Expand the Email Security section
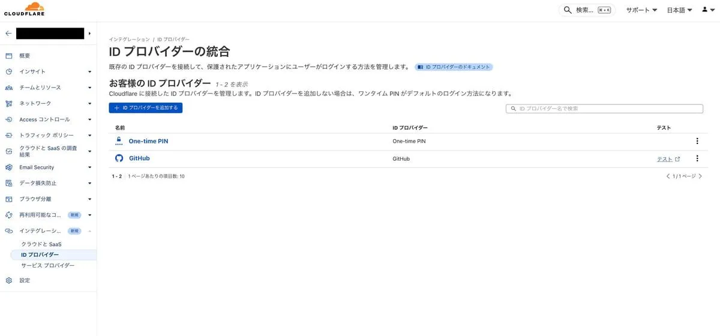Image resolution: width=720 pixels, height=336 pixels. pos(48,167)
